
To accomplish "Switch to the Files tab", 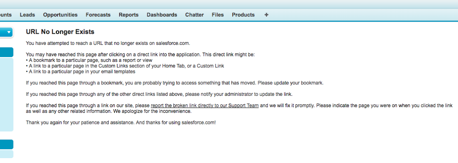I will [x=218, y=15].
